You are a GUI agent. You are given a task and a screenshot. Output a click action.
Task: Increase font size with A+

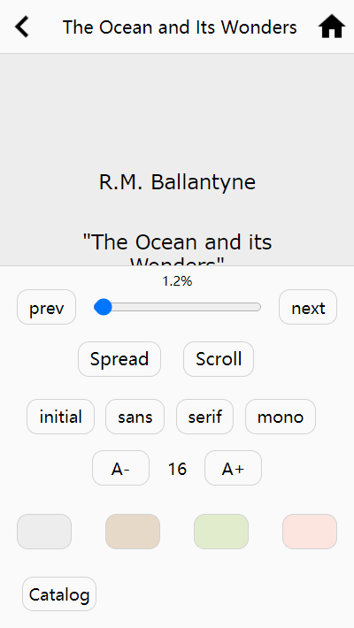[233, 468]
